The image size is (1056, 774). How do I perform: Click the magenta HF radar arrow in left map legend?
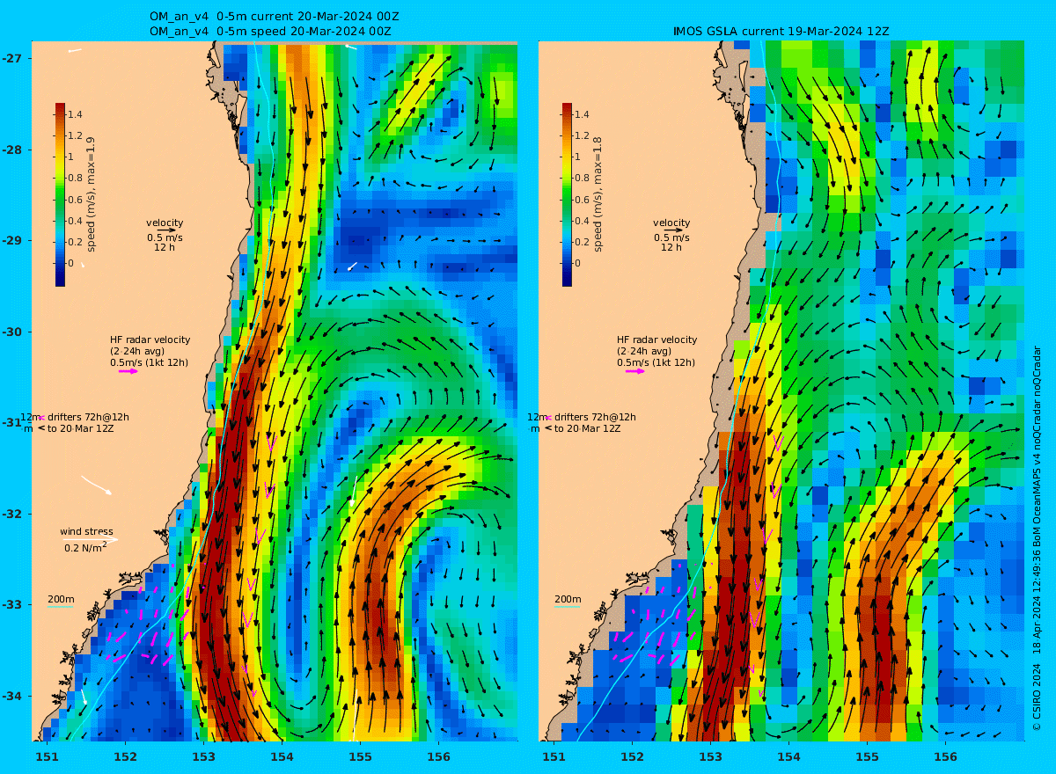128,371
